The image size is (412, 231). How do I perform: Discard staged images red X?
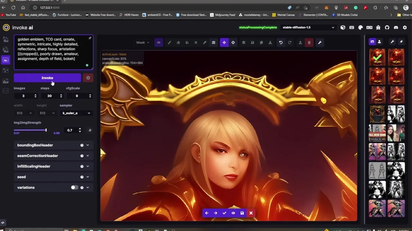251,213
